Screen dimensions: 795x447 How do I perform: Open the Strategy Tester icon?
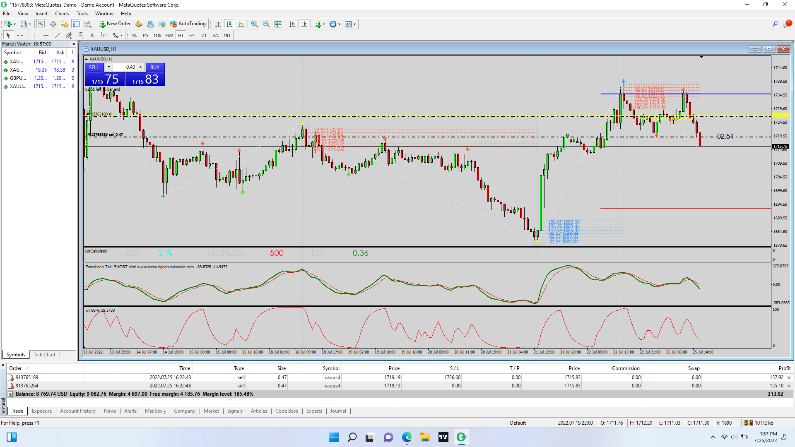[88, 24]
